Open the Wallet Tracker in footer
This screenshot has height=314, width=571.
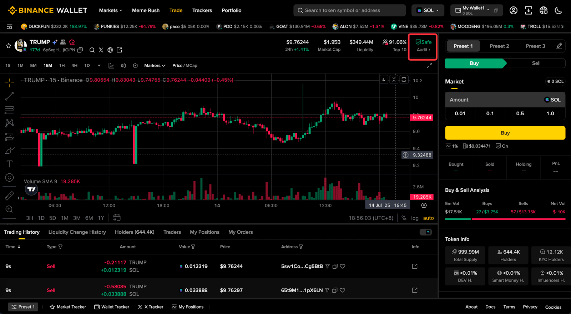tap(112, 307)
